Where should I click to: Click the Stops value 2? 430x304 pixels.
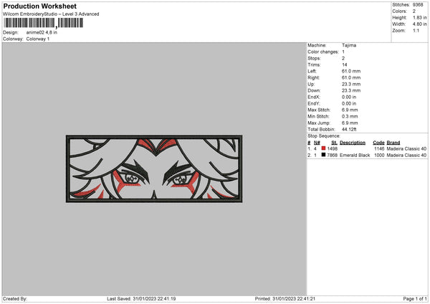click(x=343, y=59)
